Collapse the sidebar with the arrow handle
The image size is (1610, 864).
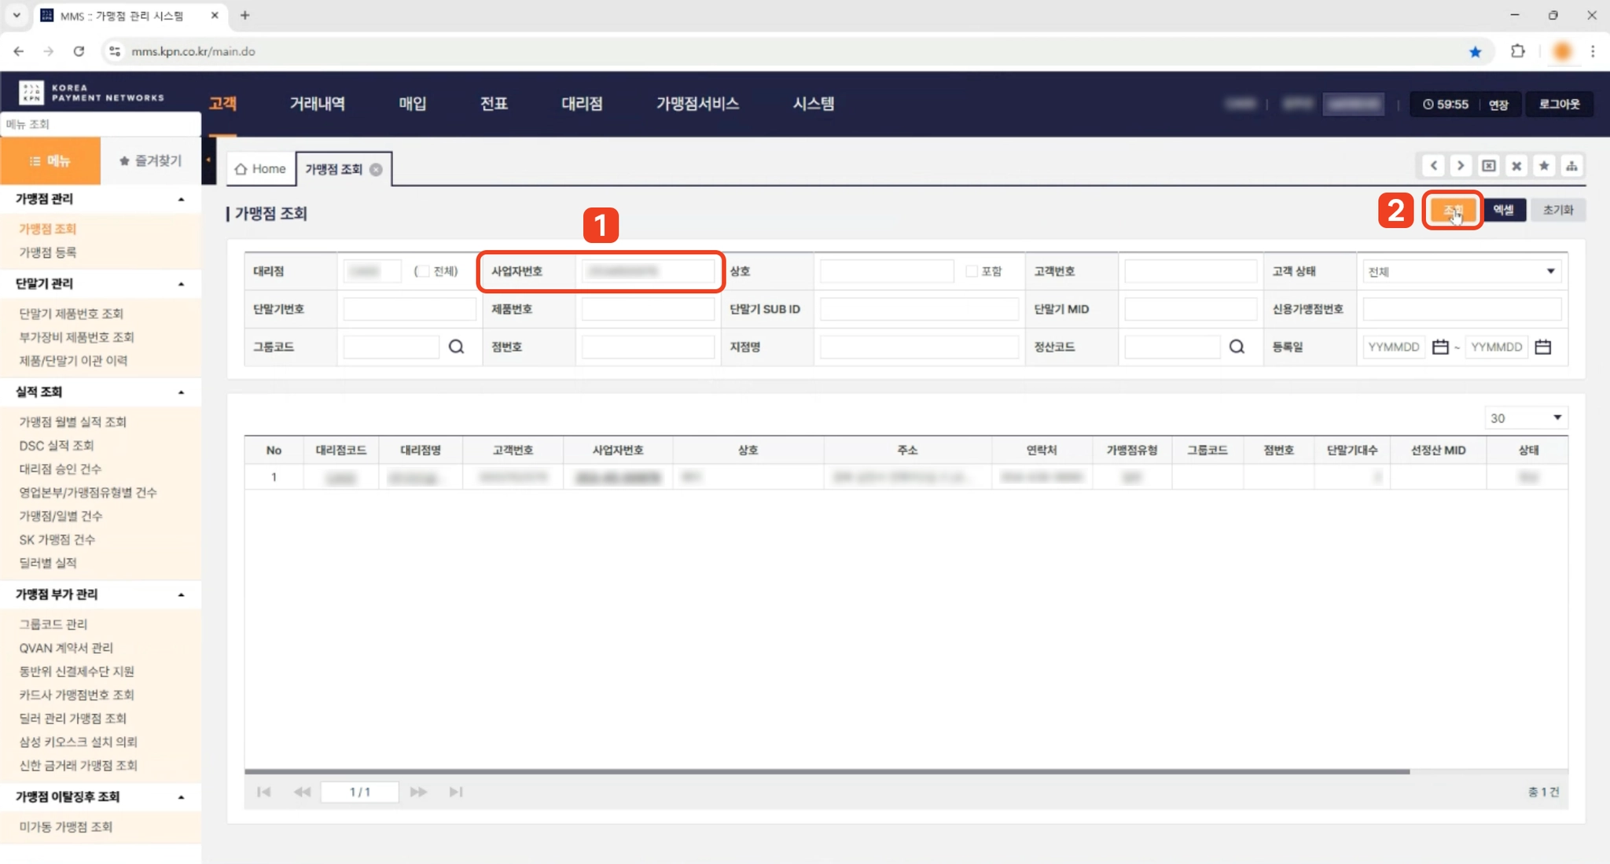click(x=208, y=160)
